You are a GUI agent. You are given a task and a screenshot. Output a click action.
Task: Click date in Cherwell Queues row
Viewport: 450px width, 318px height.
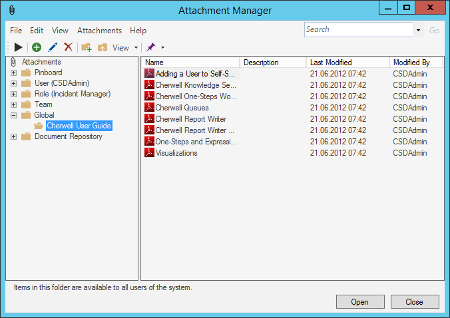pyautogui.click(x=338, y=108)
